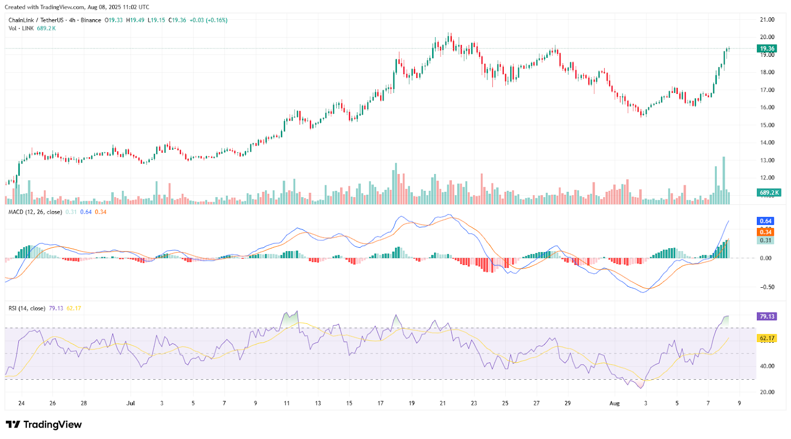Click the Vol · LINK indicator label
This screenshot has width=791, height=439.
[x=21, y=28]
